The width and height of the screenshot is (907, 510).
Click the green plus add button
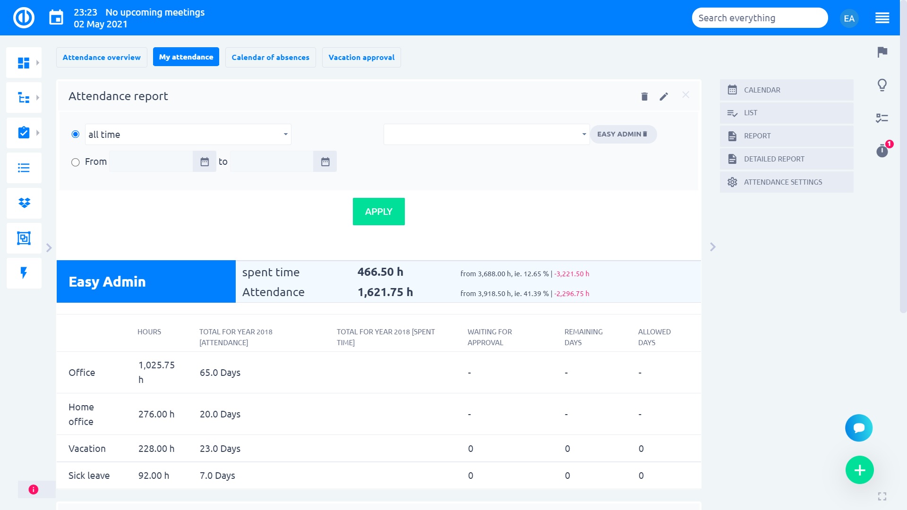[x=859, y=470]
